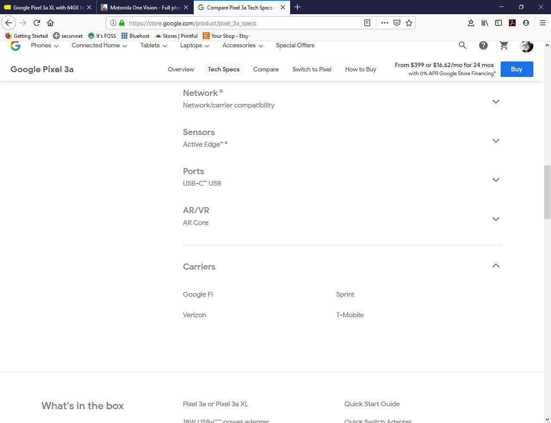551x423 pixels.
Task: Open the Phones navigation dropdown
Action: pyautogui.click(x=44, y=46)
